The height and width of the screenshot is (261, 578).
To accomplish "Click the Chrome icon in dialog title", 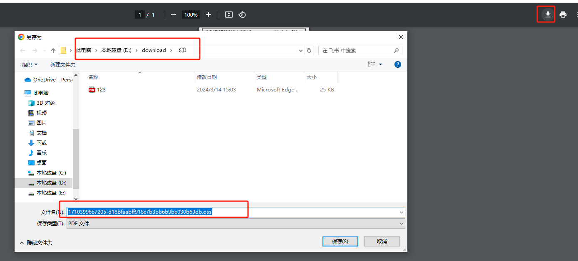I will click(21, 37).
